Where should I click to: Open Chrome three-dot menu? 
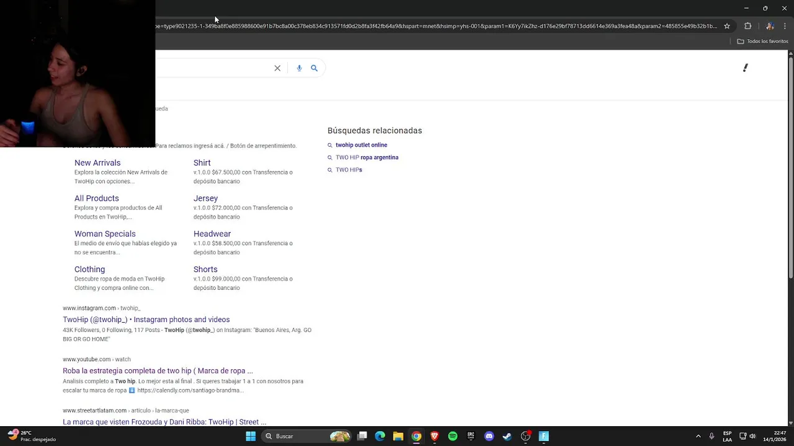(785, 26)
